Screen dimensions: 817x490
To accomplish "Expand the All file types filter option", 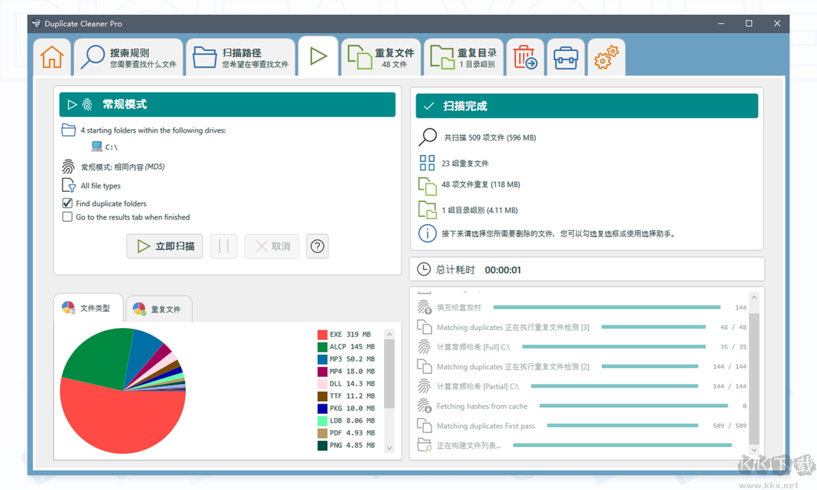I will pos(68,185).
